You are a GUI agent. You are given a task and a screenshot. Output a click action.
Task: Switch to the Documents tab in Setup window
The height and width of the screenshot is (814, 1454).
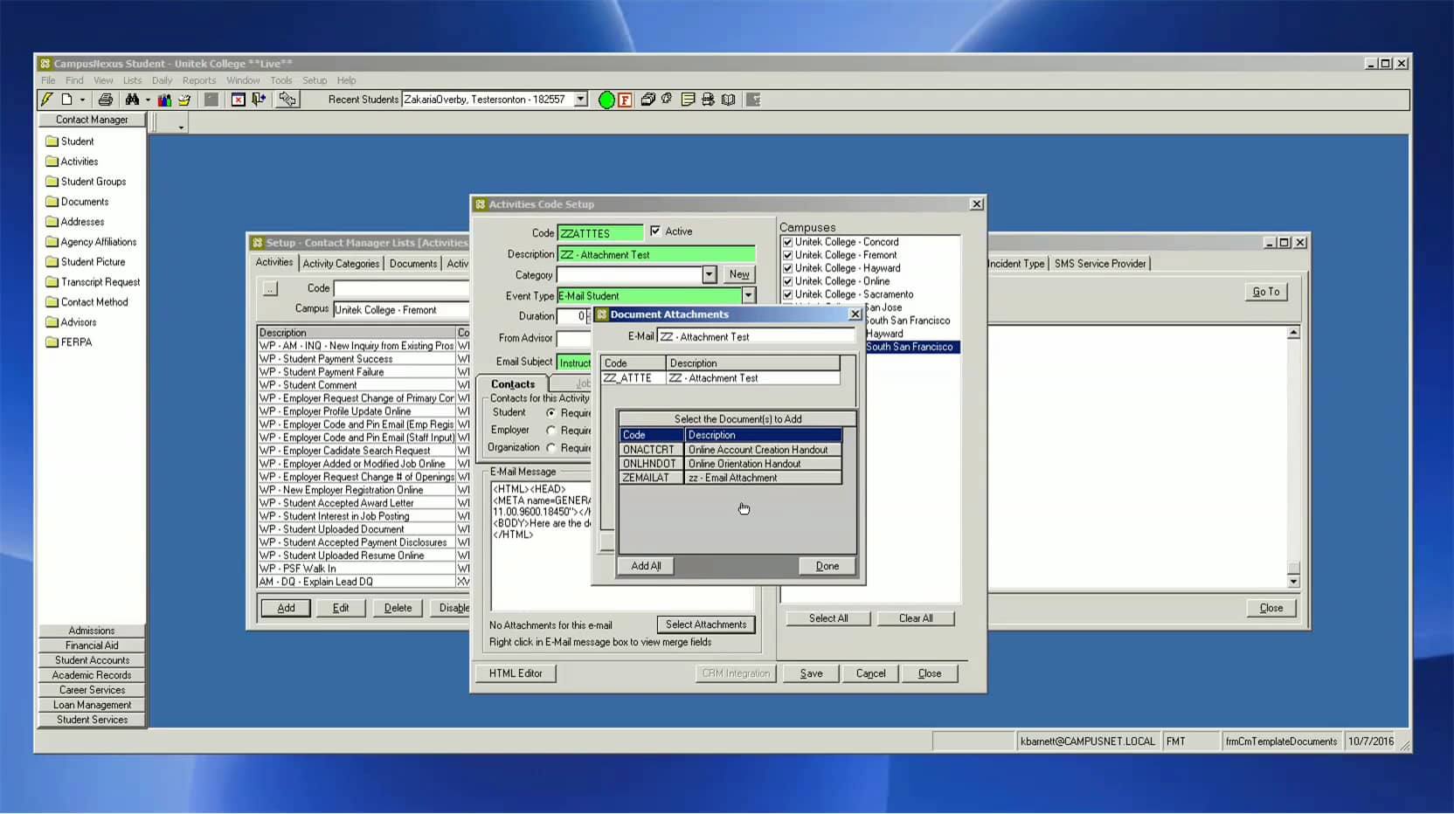click(413, 264)
